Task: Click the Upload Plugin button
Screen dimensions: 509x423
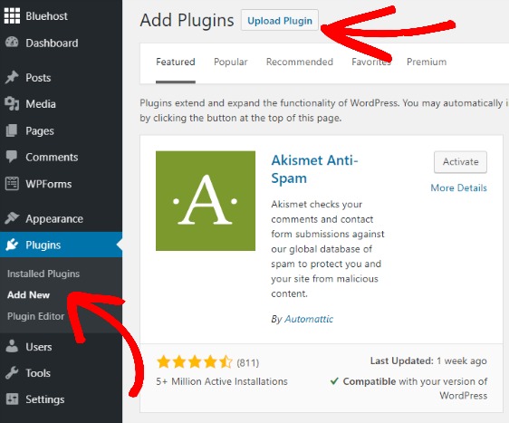Action: [280, 21]
